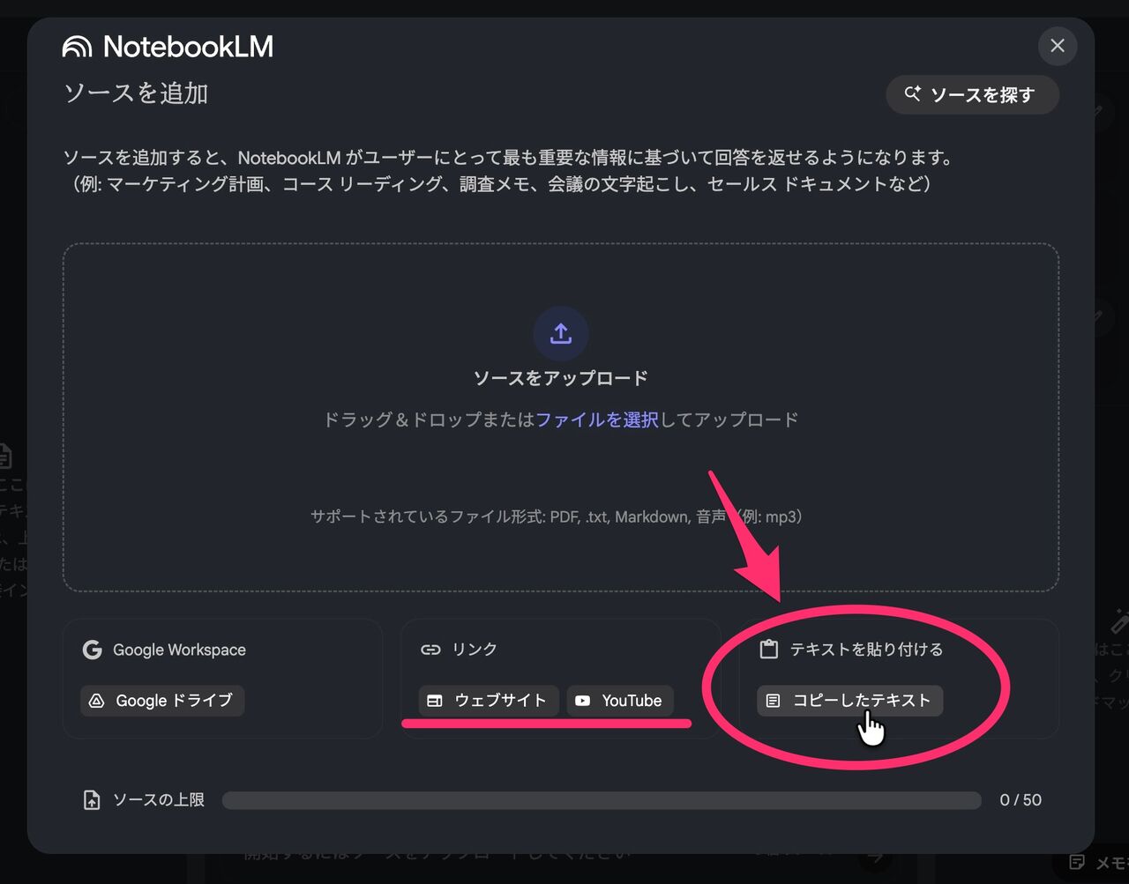Click the テキストを貼り付ける section label
The width and height of the screenshot is (1129, 884).
[x=866, y=650]
